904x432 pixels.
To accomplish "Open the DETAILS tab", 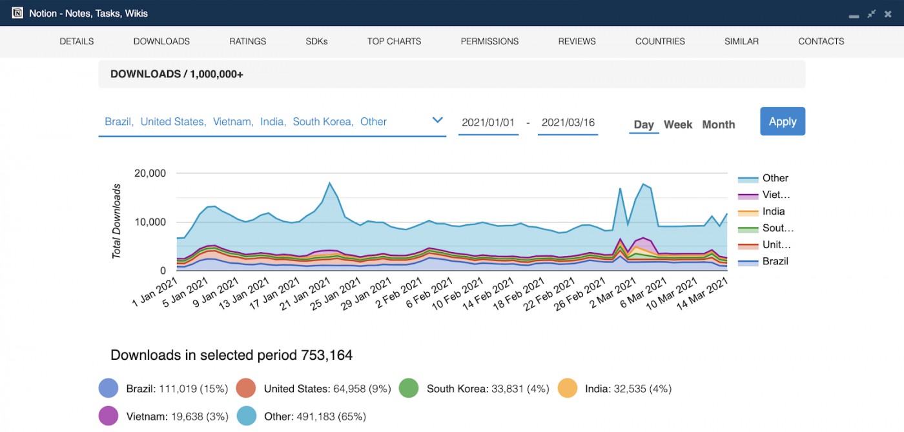I will [77, 41].
